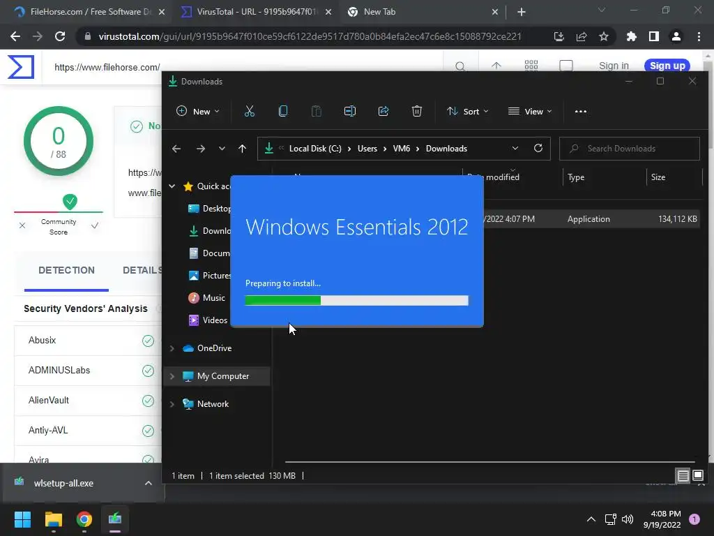The width and height of the screenshot is (714, 536).
Task: Switch to the FileHorse.com browser tab
Action: [x=86, y=12]
